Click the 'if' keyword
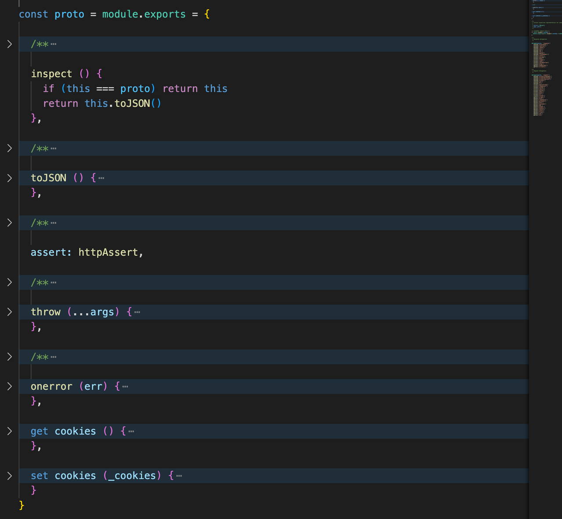This screenshot has width=562, height=519. [x=48, y=89]
